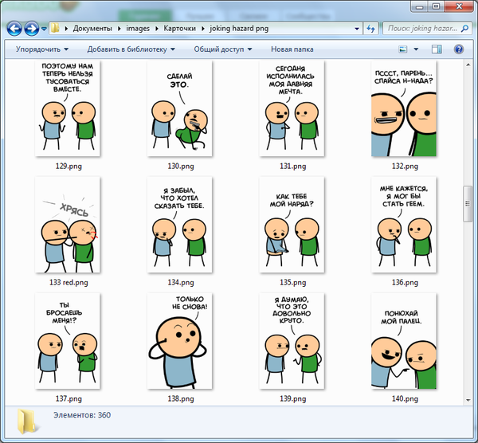Click the file name label '140.png'
This screenshot has height=443, width=478.
tap(405, 398)
